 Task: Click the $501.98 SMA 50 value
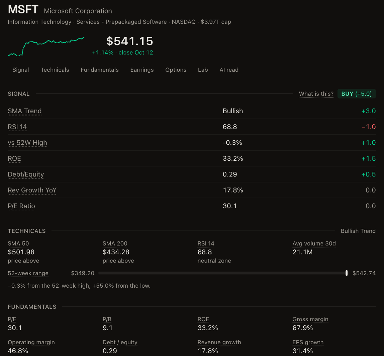click(21, 252)
